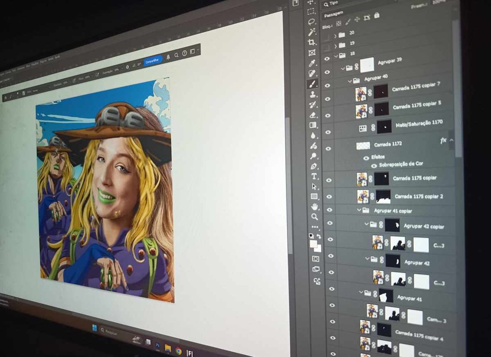The width and height of the screenshot is (491, 357).
Task: Select the Clone Stamp tool
Action: coord(313,94)
